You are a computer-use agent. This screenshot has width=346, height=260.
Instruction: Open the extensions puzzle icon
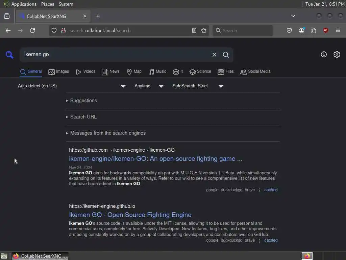314,30
